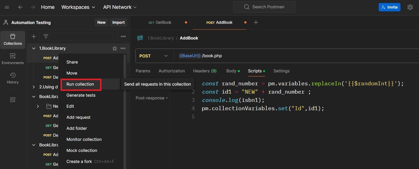Click the Invite button
Image resolution: width=419 pixels, height=169 pixels.
pos(389,7)
